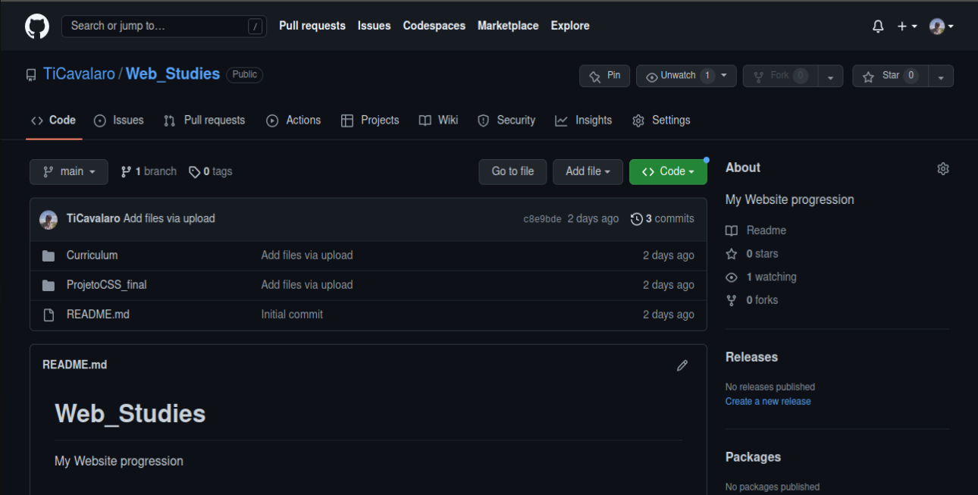Switch to the repository Pull requests tab
The width and height of the screenshot is (978, 495).
(x=205, y=121)
